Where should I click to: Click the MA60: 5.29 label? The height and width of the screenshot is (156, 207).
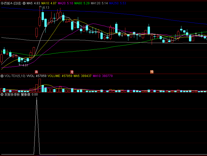[x=82, y=3]
